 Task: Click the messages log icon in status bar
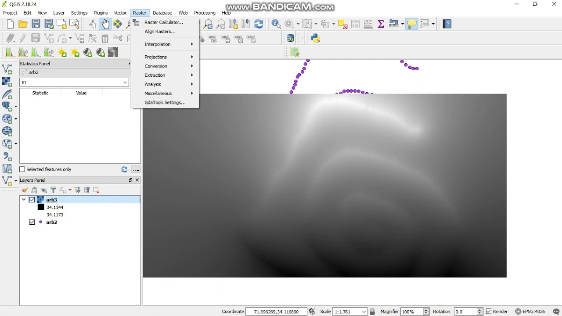coord(556,312)
